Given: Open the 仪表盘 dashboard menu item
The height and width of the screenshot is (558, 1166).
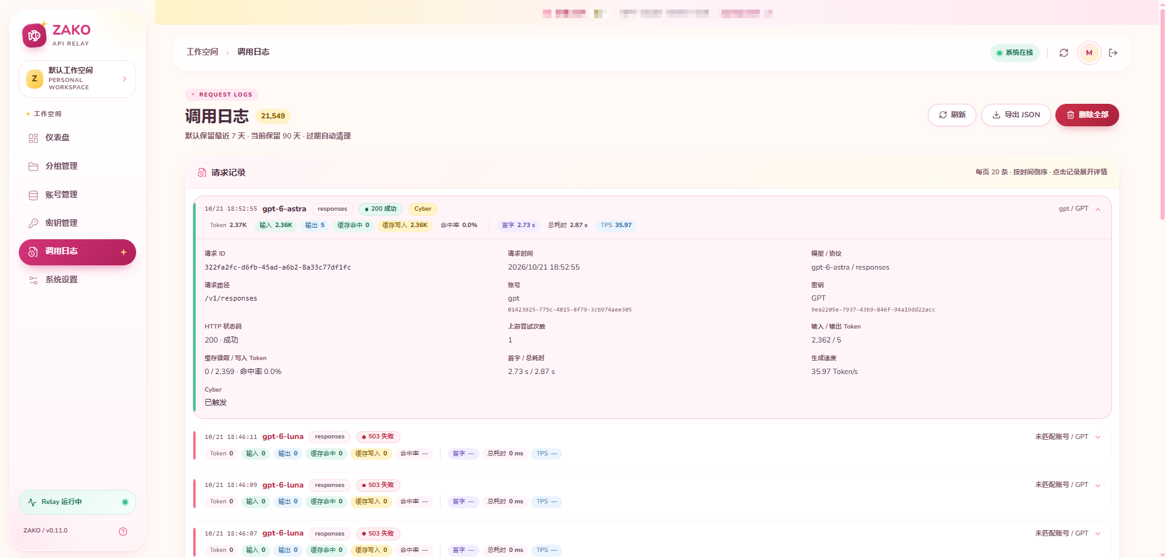Looking at the screenshot, I should [x=77, y=138].
